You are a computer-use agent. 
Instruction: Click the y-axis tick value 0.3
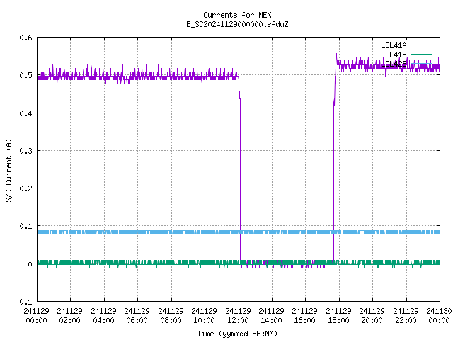pyautogui.click(x=25, y=151)
